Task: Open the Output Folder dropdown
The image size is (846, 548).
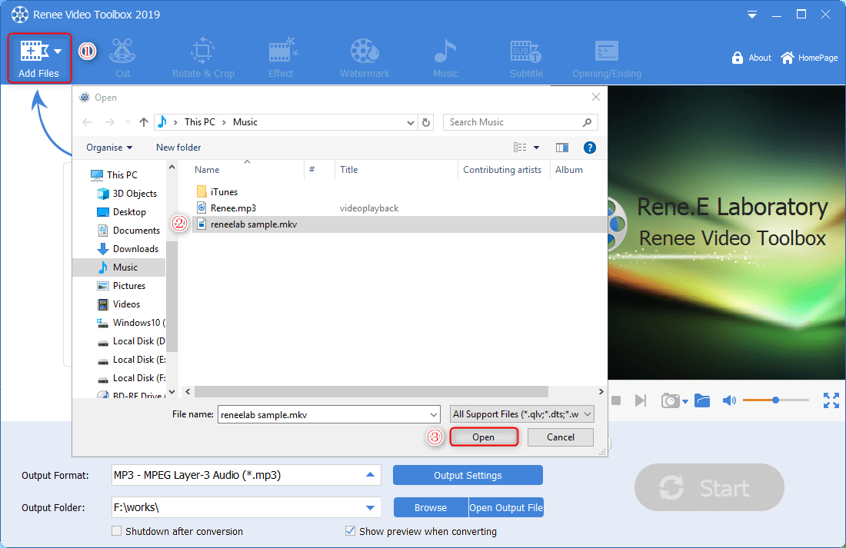Action: (371, 507)
